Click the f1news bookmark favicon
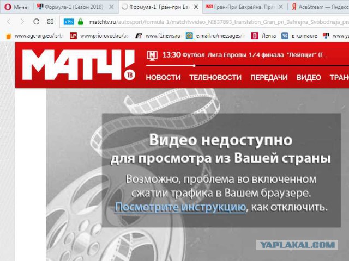 coord(139,36)
